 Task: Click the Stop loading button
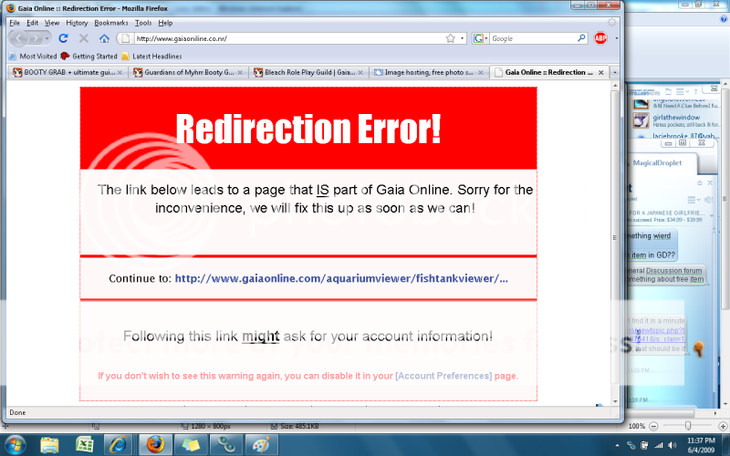(84, 38)
